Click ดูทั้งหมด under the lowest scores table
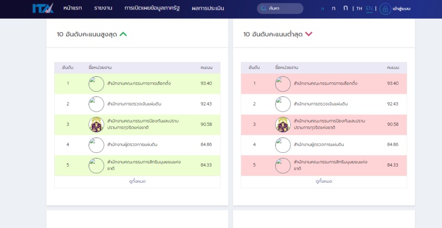 (324, 181)
